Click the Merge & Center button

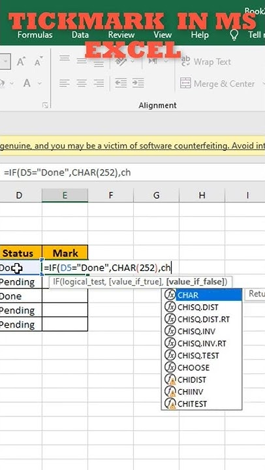click(217, 84)
